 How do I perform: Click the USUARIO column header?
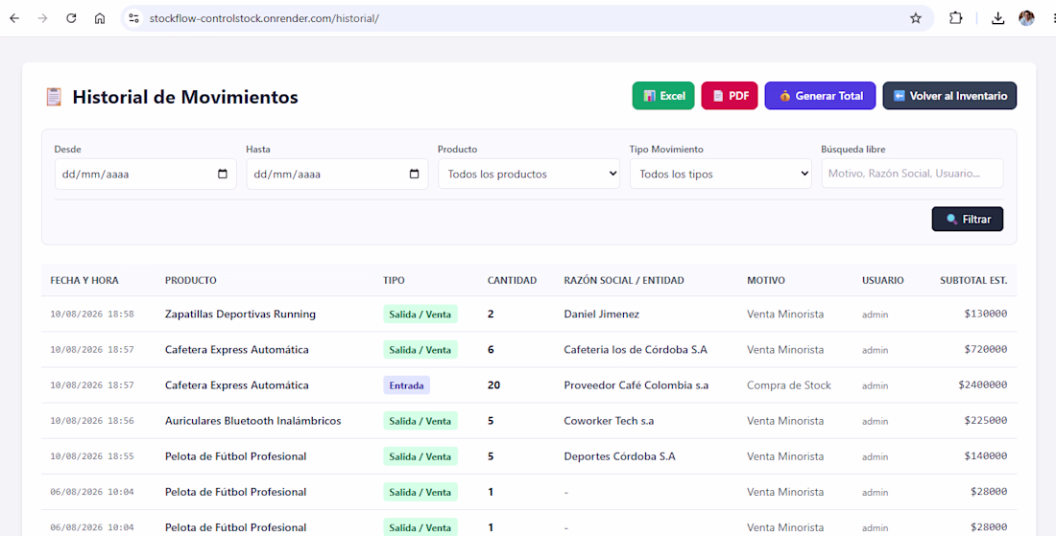click(x=883, y=280)
